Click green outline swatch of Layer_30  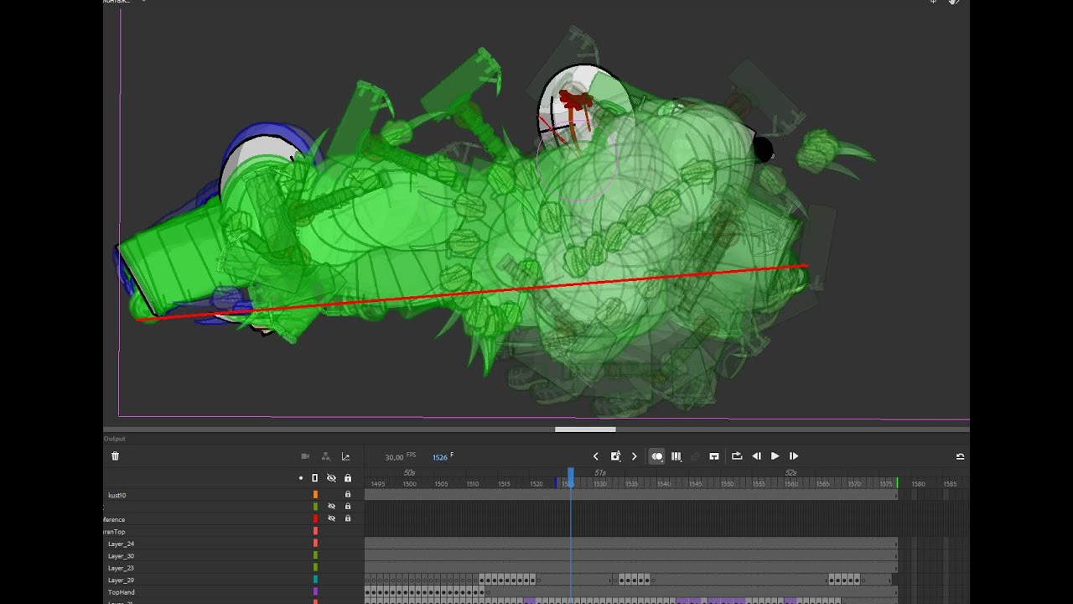point(315,555)
